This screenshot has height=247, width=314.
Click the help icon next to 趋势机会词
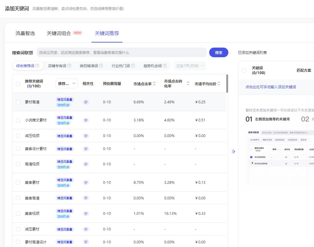click(x=165, y=65)
